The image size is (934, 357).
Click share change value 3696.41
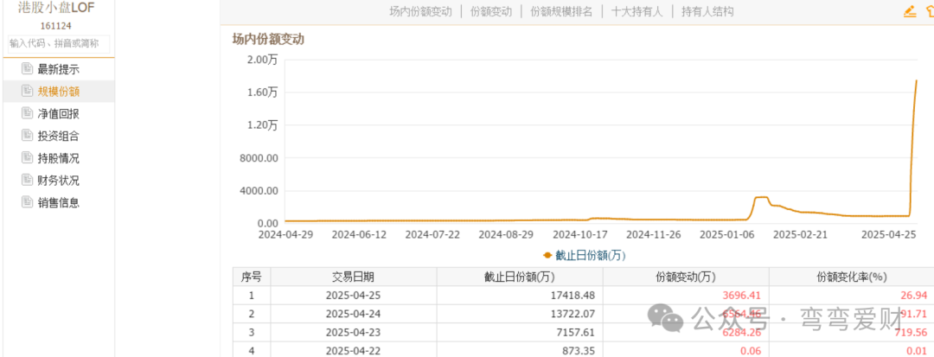742,295
